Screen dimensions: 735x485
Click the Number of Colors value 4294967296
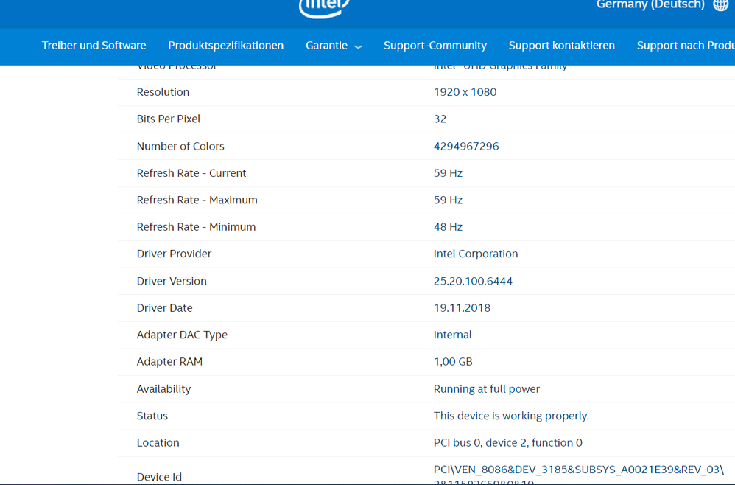[x=466, y=146]
